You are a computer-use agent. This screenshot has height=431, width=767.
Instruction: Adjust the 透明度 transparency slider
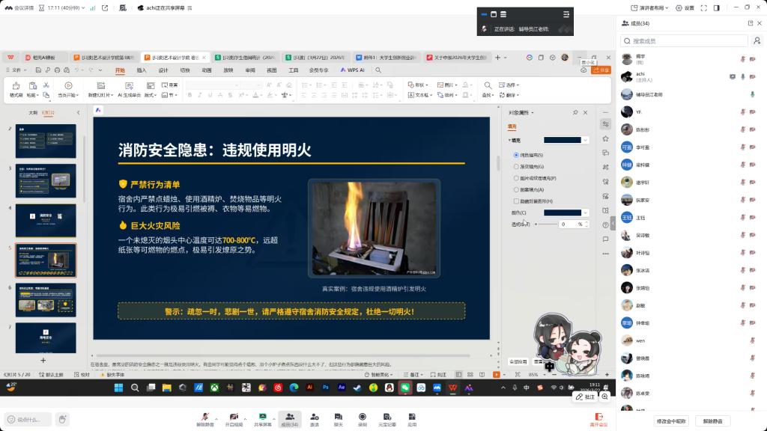coord(545,224)
